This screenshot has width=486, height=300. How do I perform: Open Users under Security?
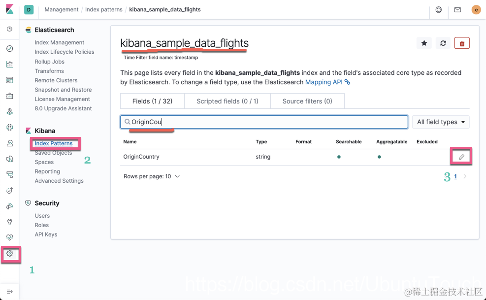(x=42, y=216)
